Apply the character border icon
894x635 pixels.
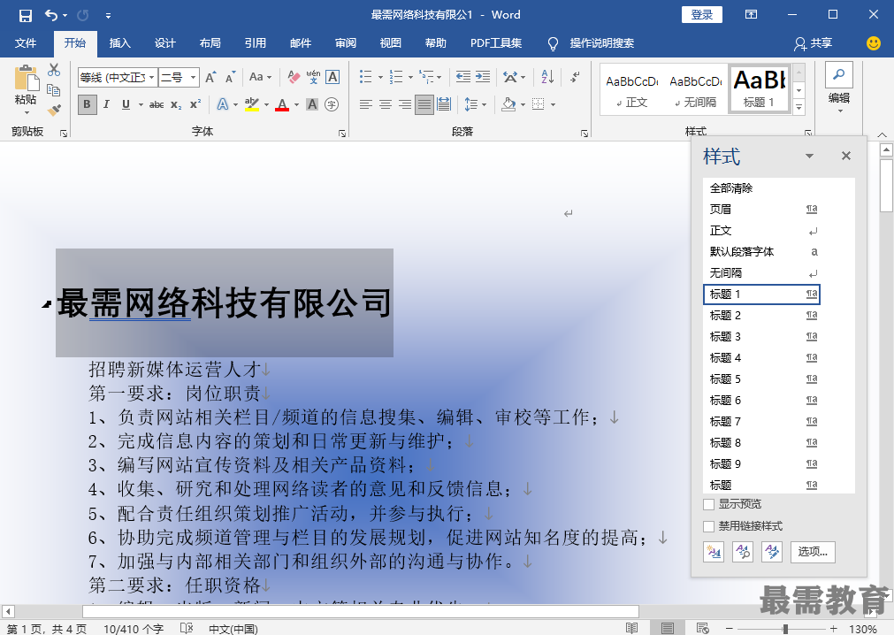pos(333,77)
